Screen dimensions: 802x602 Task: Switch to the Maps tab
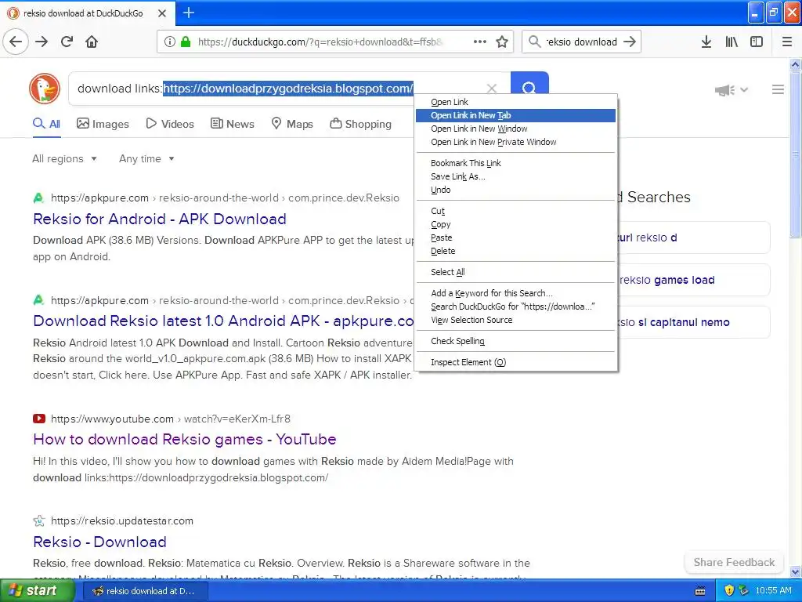pos(292,124)
